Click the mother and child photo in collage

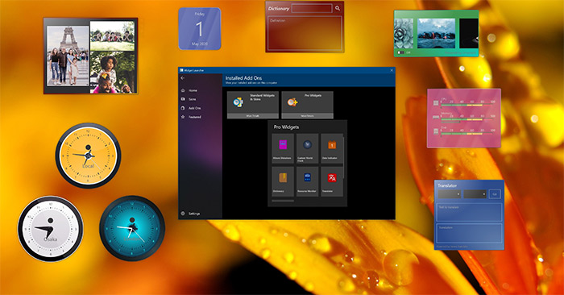(112, 72)
